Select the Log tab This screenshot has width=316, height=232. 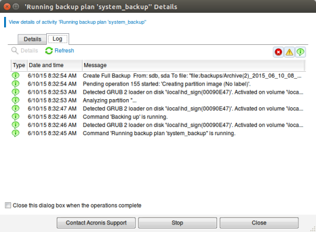click(x=57, y=39)
